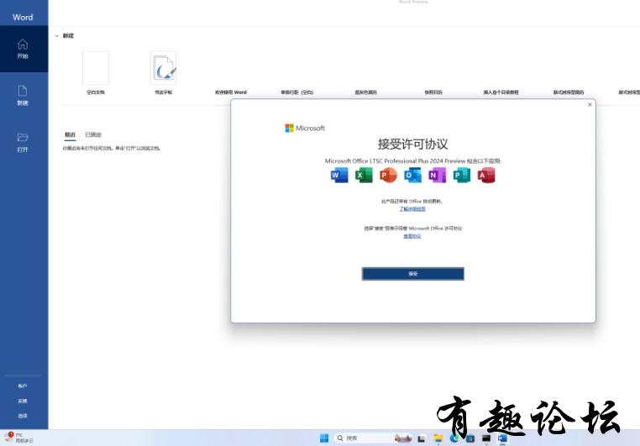
Task: Switch to the 最近 tab
Action: [x=71, y=134]
